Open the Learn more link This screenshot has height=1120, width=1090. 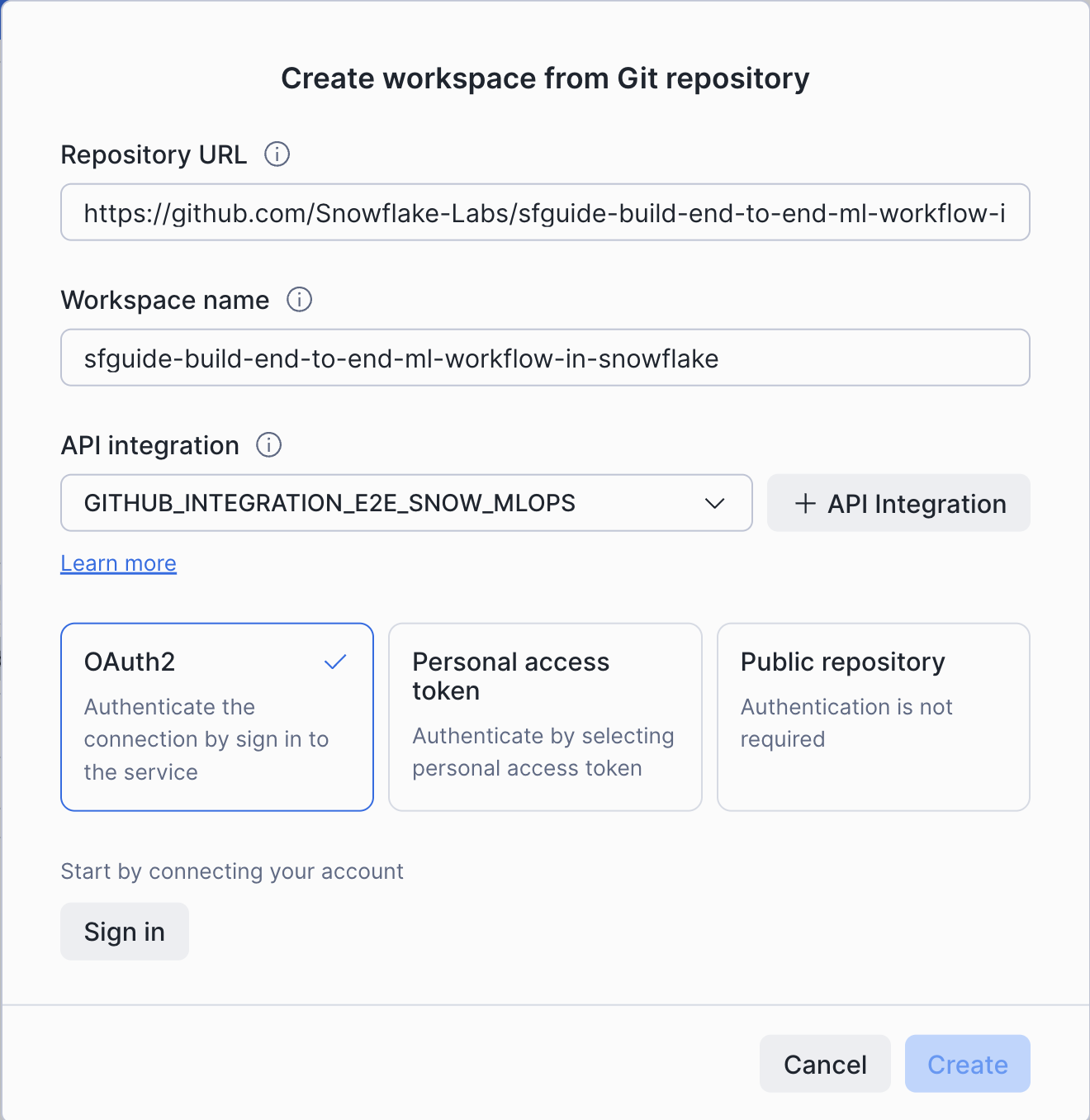point(118,563)
